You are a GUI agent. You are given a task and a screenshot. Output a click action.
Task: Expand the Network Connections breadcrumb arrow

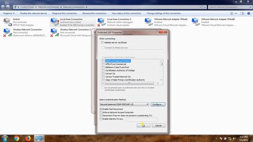coord(87,7)
